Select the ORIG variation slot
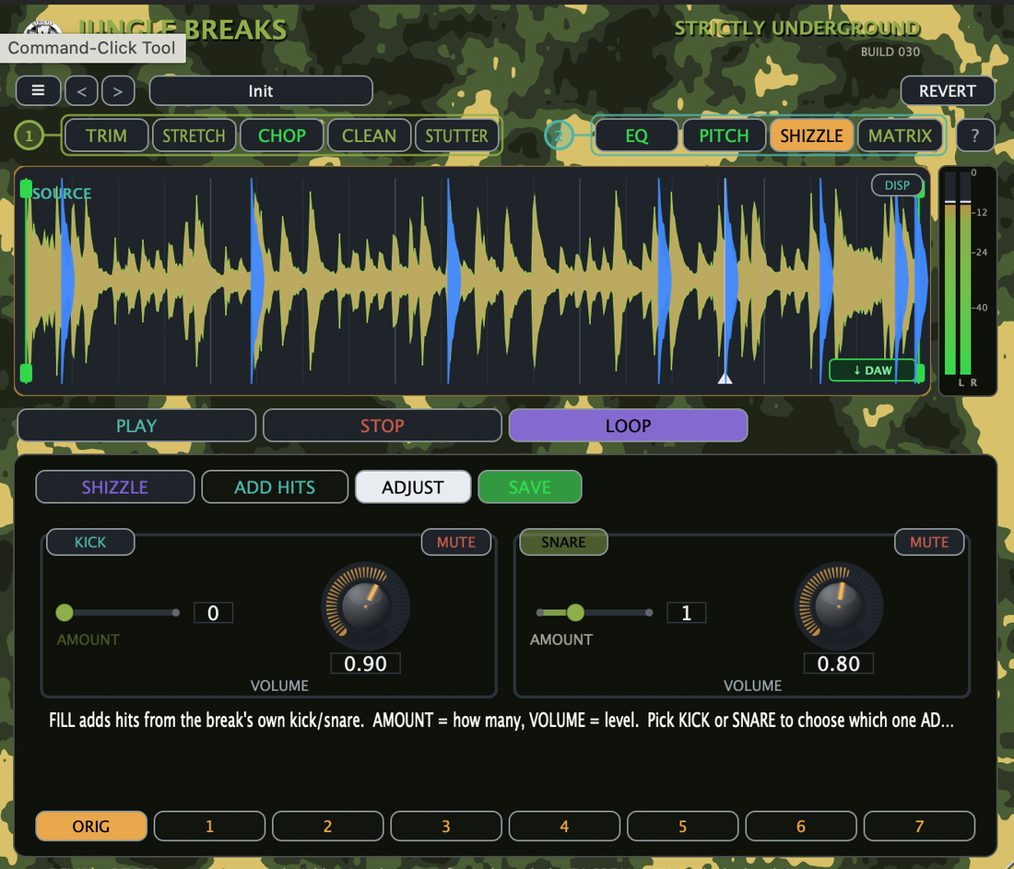1014x869 pixels. tap(91, 827)
